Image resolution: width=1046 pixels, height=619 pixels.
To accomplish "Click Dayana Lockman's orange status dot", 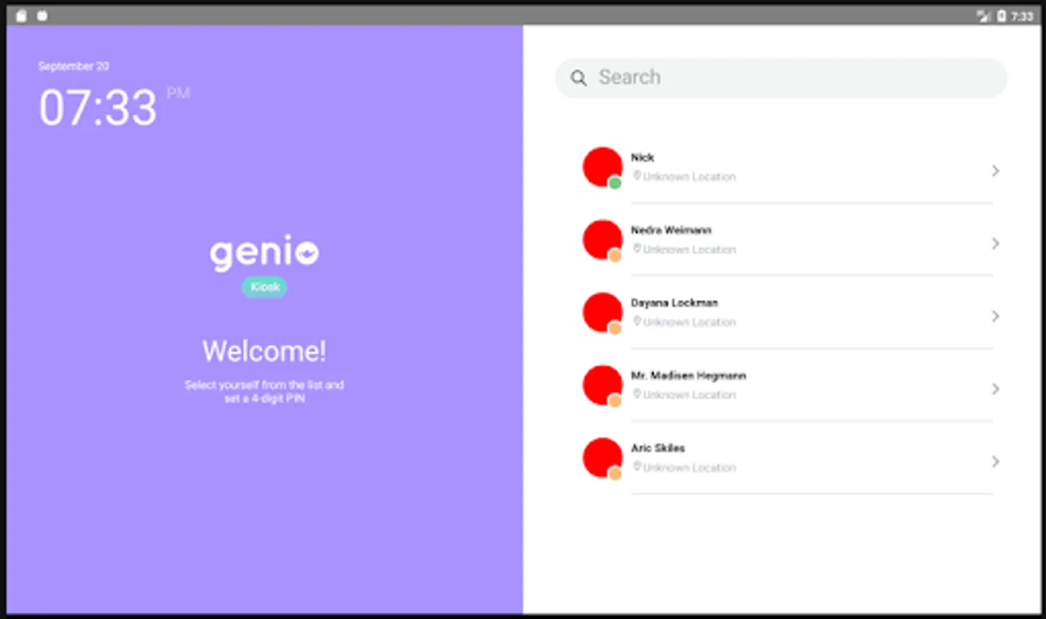I will tap(615, 328).
